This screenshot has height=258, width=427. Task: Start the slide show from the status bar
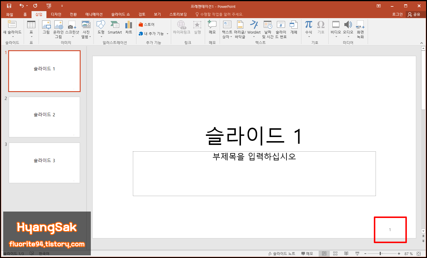coord(357,254)
